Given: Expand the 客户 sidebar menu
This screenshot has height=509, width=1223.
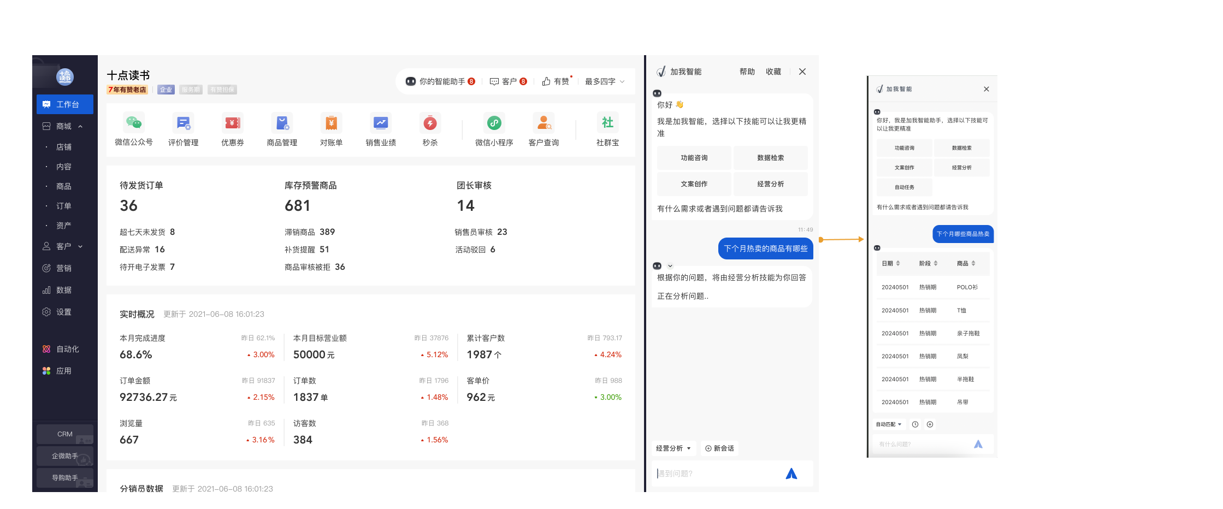Looking at the screenshot, I should 80,246.
